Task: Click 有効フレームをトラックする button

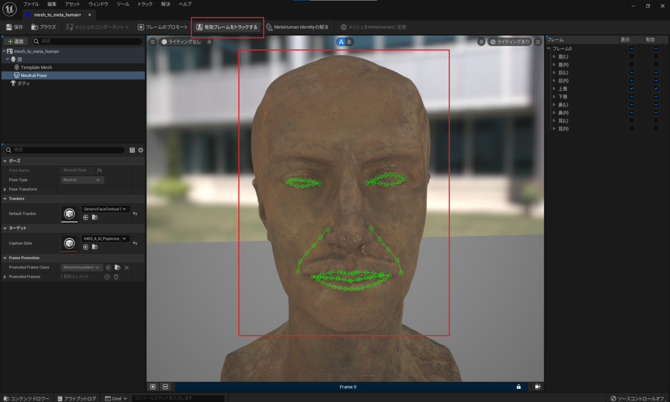Action: (227, 27)
